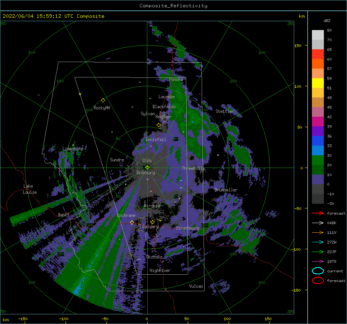The height and width of the screenshot is (324, 347).
Task: Click the Stettler town label
Action: pos(225,111)
